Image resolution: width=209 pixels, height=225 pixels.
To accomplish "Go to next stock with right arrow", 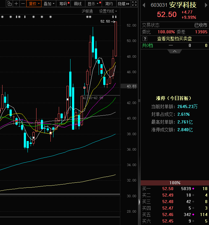I will point(205,5).
